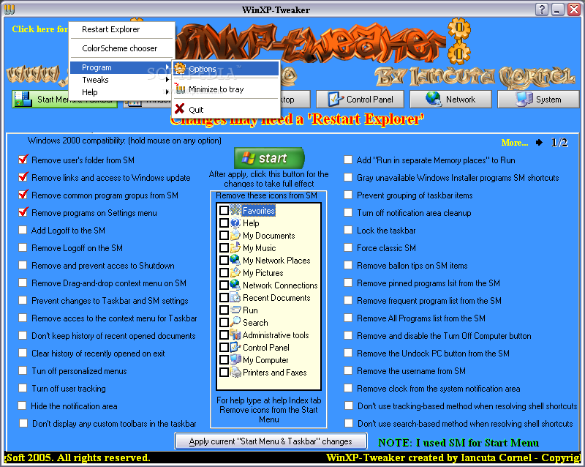Click the My Documents folder icon
Screen dimensions: 585x467
(235, 235)
